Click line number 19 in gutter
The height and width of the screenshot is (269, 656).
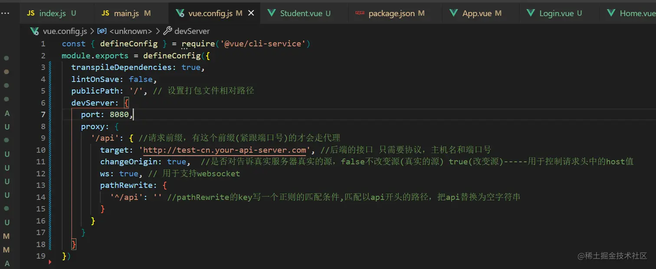point(41,256)
